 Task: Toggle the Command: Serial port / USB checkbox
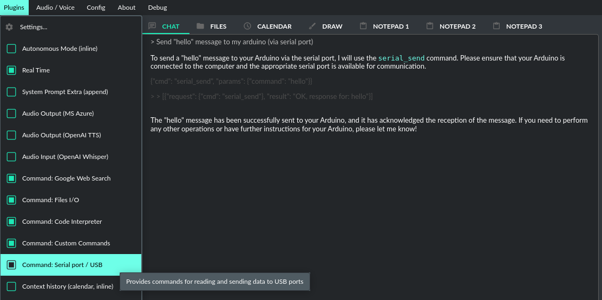click(11, 265)
